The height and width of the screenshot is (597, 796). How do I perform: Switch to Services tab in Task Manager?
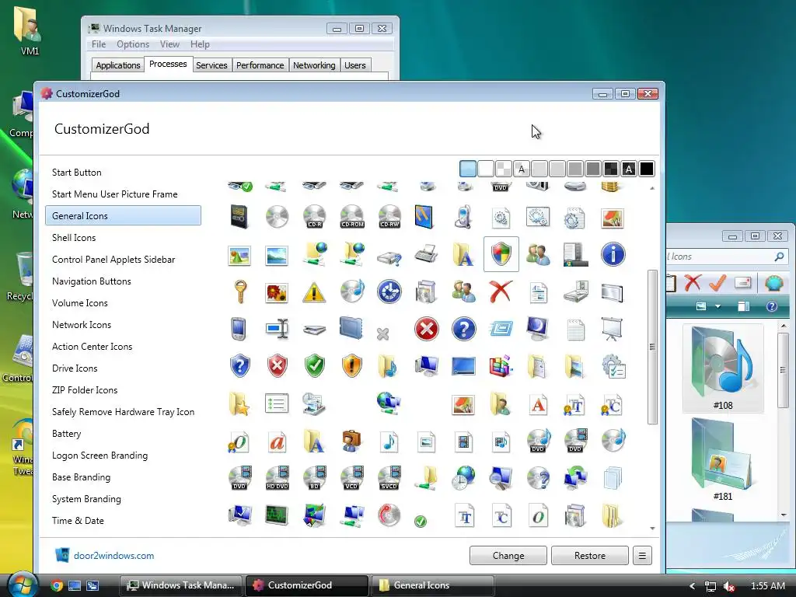[211, 65]
